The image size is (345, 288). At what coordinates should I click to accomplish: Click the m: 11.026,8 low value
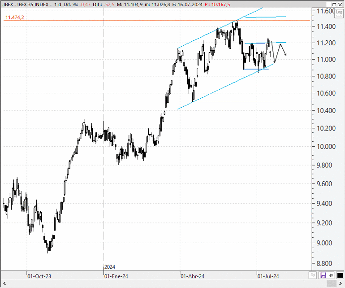point(157,4)
